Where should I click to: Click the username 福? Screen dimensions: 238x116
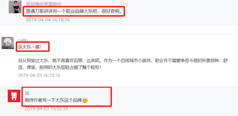(x=27, y=93)
